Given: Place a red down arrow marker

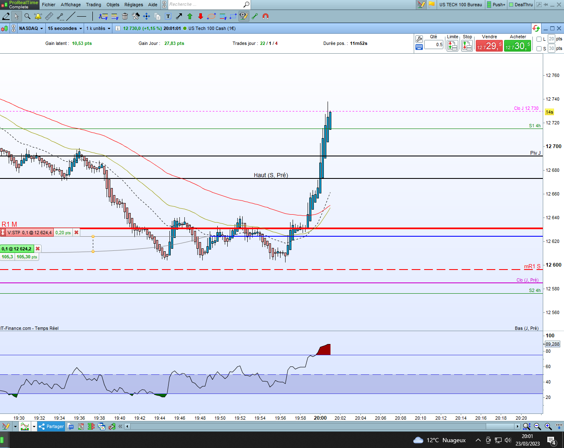Looking at the screenshot, I should (x=201, y=16).
